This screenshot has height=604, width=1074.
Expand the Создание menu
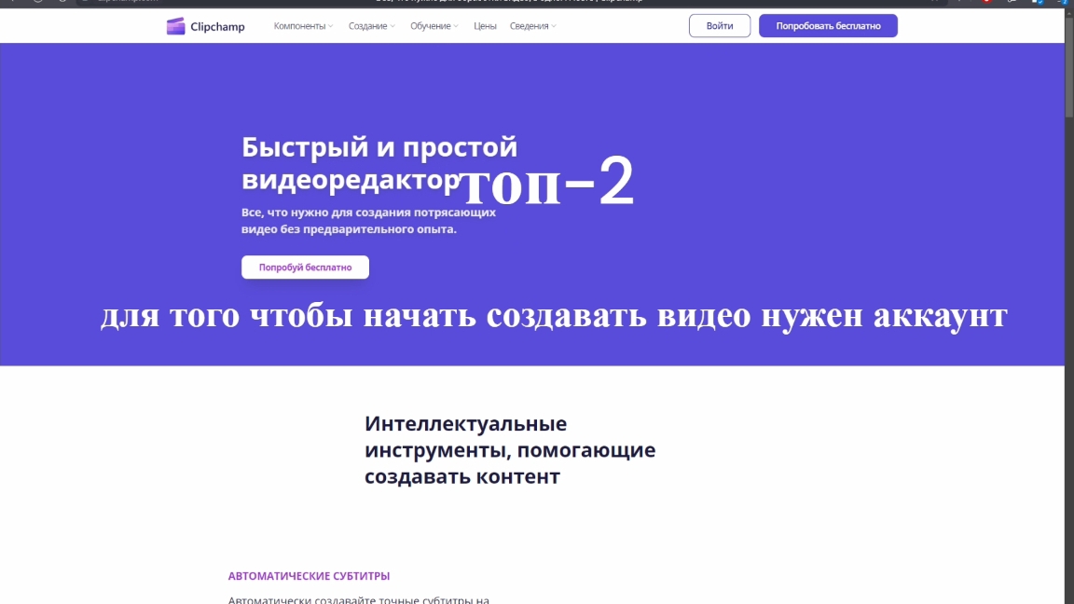[372, 26]
